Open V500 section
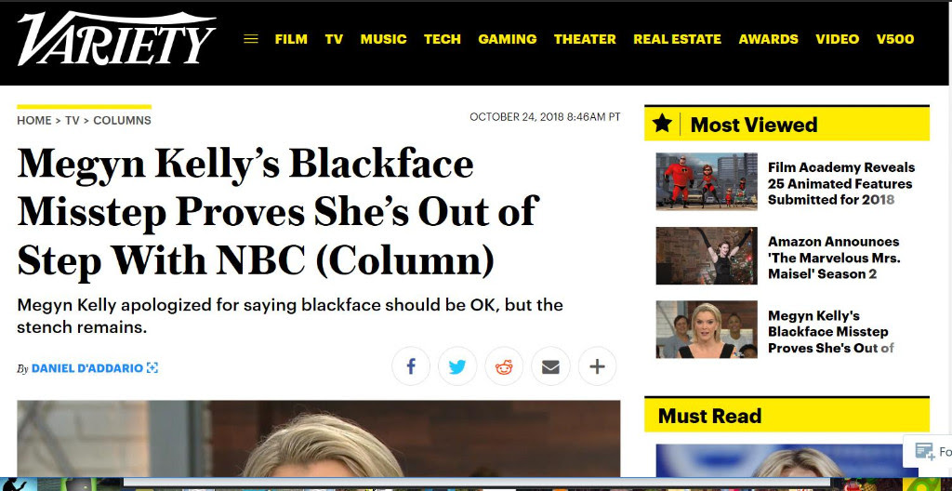Image resolution: width=952 pixels, height=491 pixels. click(895, 39)
